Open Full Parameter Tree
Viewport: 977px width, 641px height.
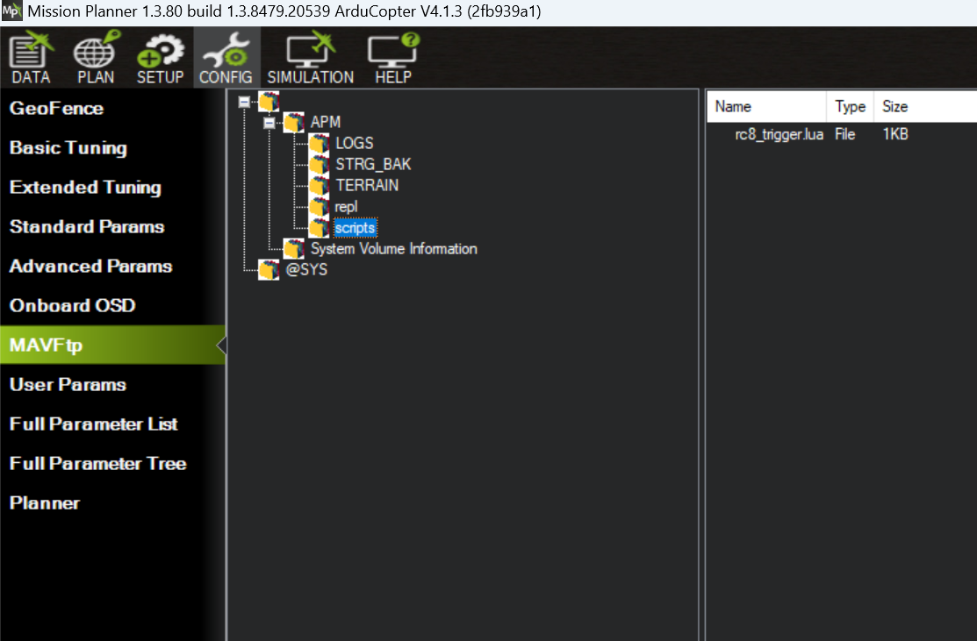112,464
